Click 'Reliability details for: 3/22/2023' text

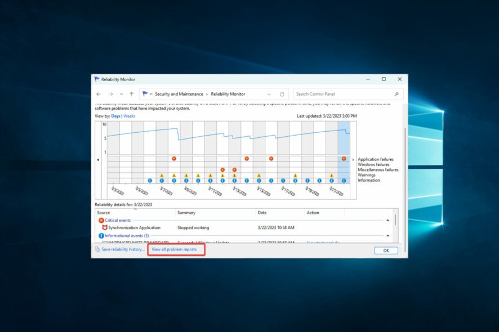tap(123, 204)
